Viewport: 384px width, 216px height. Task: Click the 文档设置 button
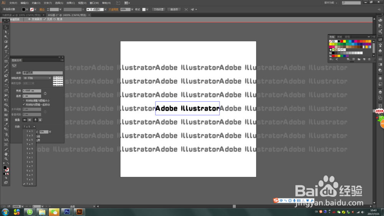159,10
